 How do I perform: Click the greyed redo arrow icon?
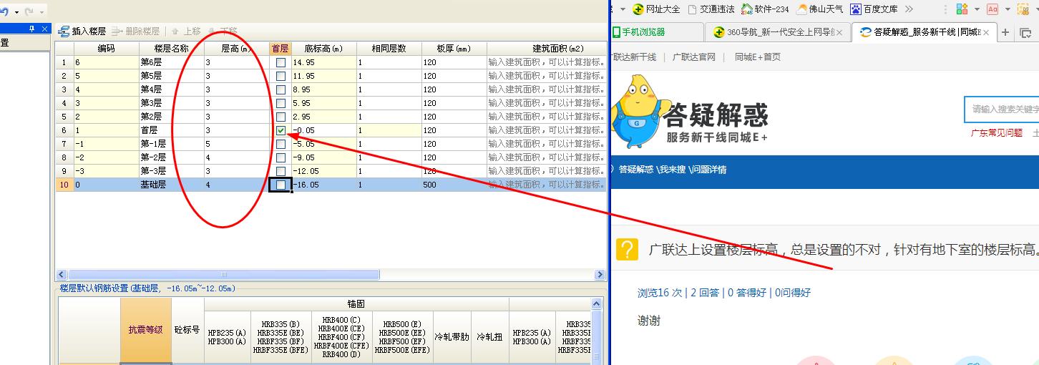(x=29, y=12)
